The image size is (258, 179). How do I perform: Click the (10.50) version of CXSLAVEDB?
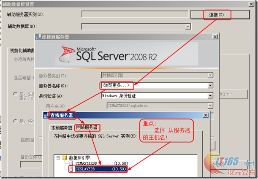pos(119,169)
